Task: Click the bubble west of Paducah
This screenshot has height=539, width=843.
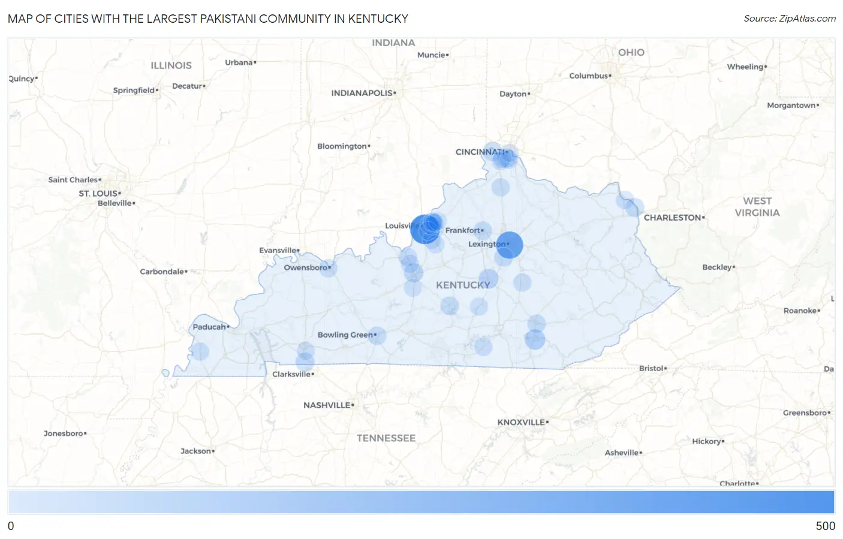Action: pyautogui.click(x=200, y=351)
